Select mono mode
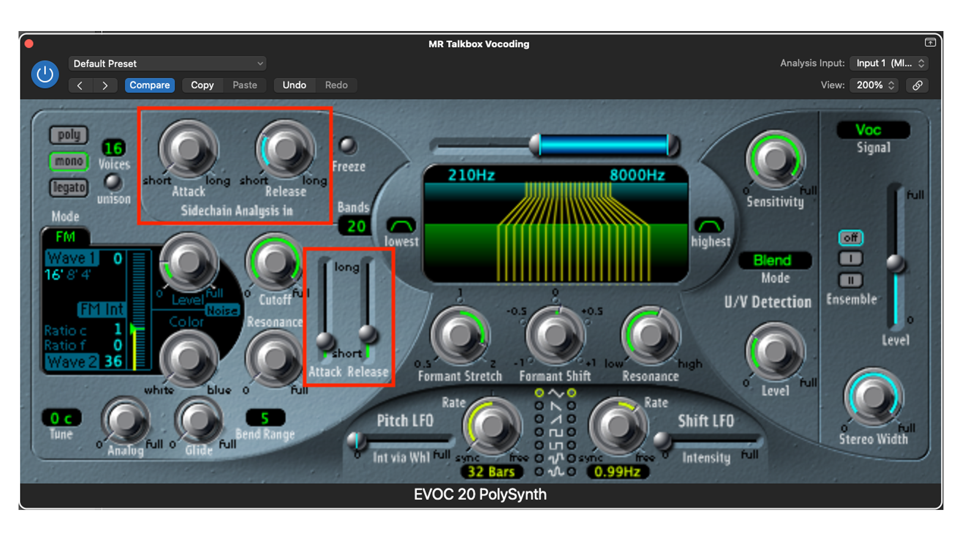Viewport: 962px width, 541px height. [69, 161]
